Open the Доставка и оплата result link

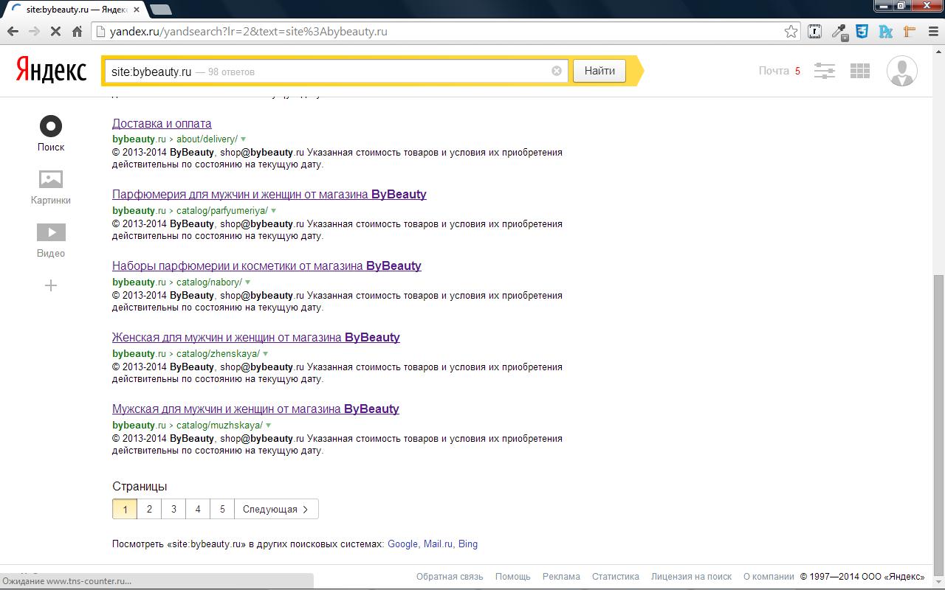[162, 123]
